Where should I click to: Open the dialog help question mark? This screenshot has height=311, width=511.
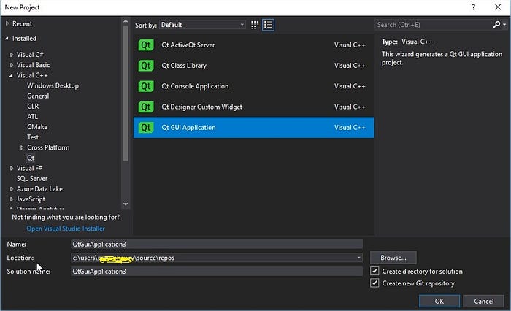point(474,7)
